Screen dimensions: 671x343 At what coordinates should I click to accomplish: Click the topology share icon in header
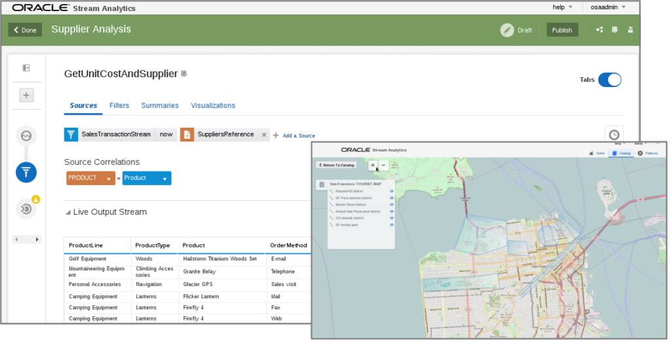click(599, 30)
